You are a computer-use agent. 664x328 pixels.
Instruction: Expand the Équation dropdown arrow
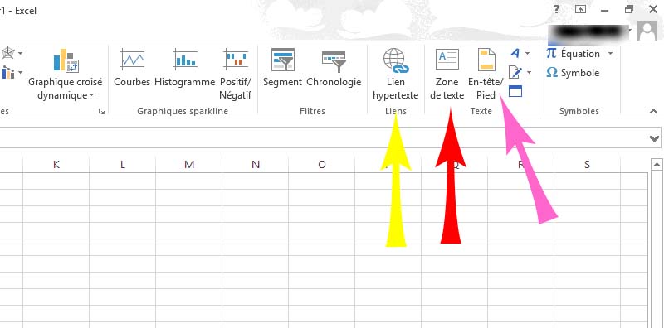tap(610, 54)
